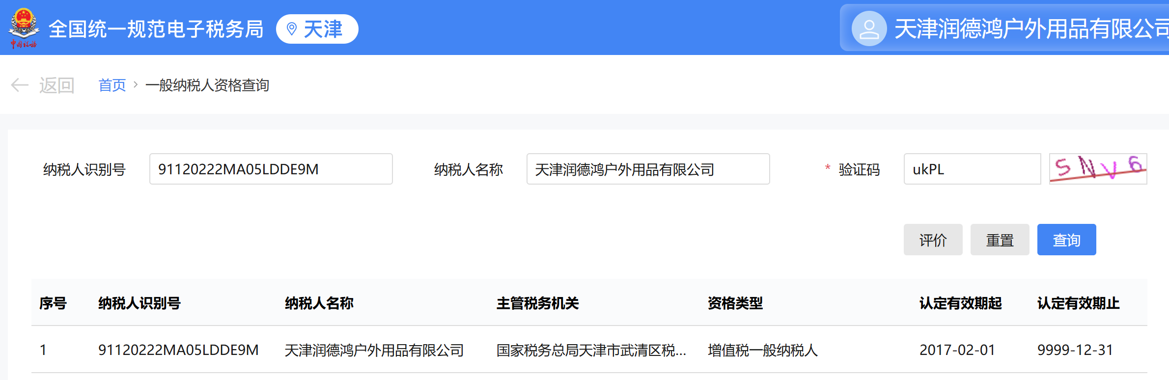Select the 一般纳税人资格查询 breadcrumb item

click(x=207, y=85)
